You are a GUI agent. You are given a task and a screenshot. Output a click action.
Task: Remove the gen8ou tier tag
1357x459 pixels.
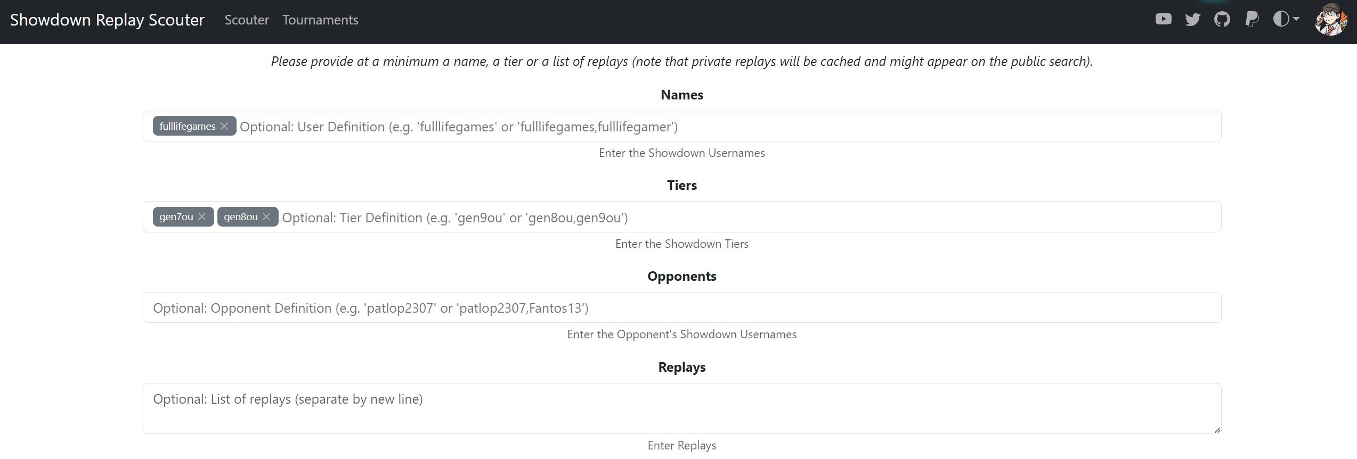266,216
